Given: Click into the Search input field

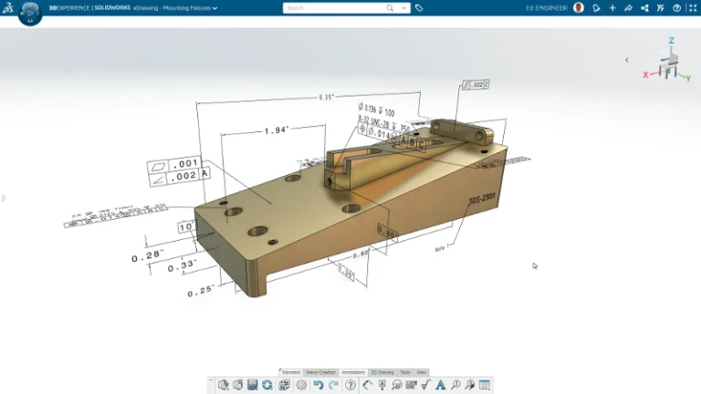Looking at the screenshot, I should (333, 8).
